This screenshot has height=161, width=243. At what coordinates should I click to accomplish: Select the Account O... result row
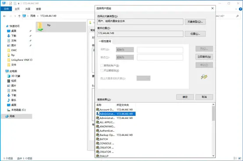116,109
